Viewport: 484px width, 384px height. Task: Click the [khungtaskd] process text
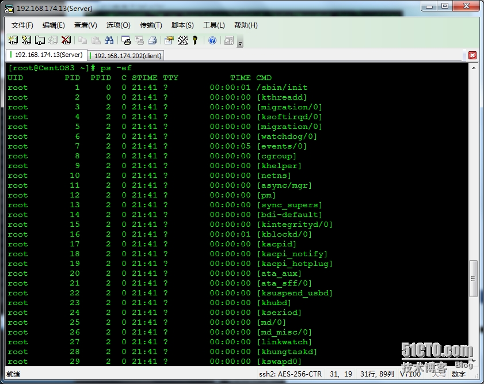[287, 352]
